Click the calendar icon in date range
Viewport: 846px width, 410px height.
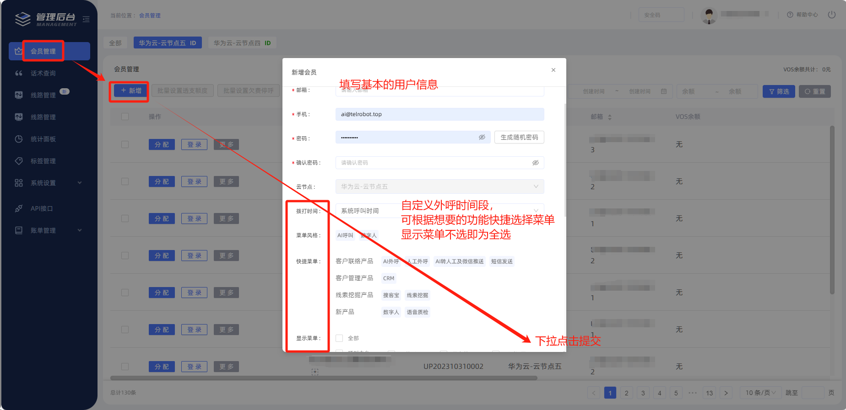tap(664, 91)
